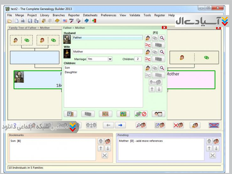Click the Husband name field containing Father
The image size is (232, 174).
[x=107, y=38]
